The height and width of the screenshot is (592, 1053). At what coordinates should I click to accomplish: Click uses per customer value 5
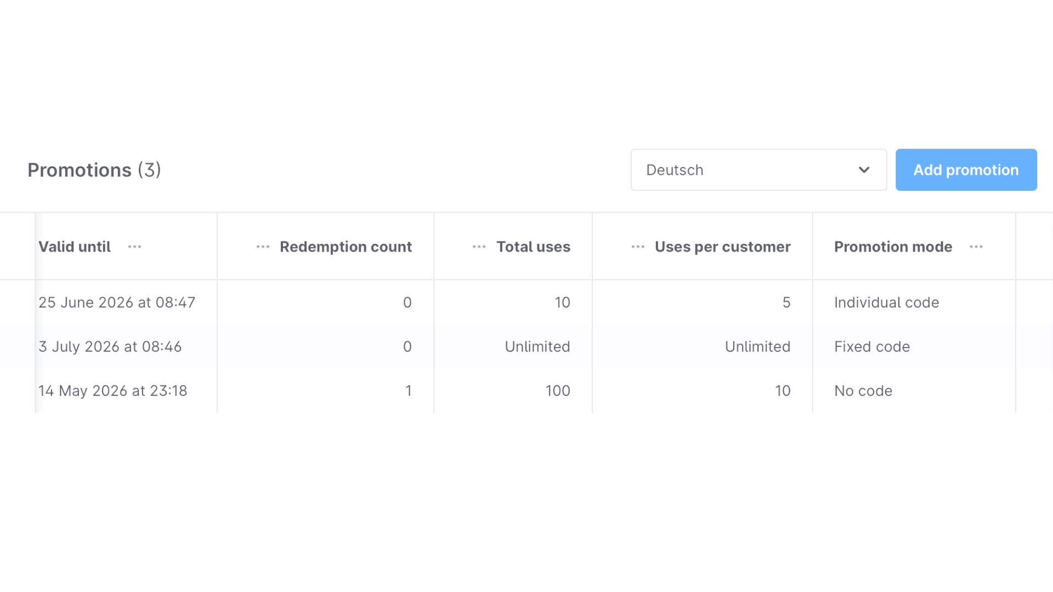[786, 303]
